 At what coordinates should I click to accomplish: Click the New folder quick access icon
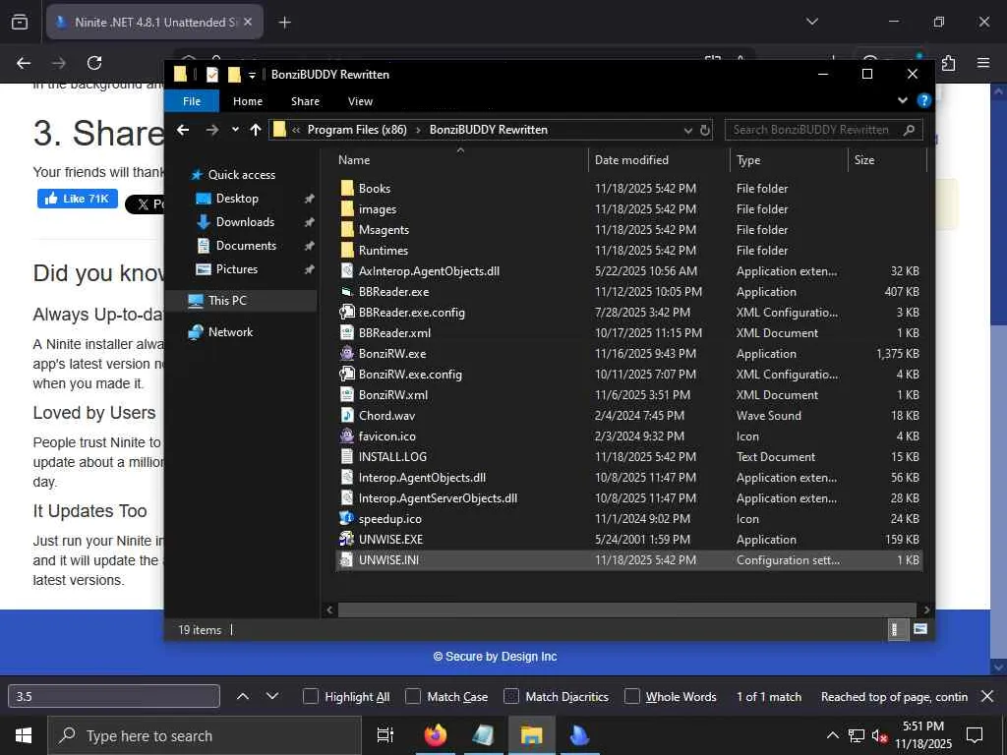(234, 75)
